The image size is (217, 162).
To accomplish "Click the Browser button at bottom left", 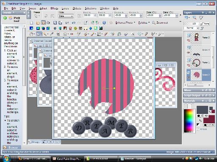I will (12, 147).
